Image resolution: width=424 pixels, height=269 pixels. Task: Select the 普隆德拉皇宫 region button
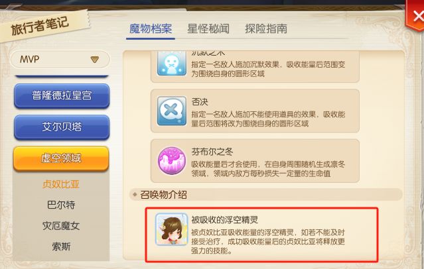pos(62,95)
